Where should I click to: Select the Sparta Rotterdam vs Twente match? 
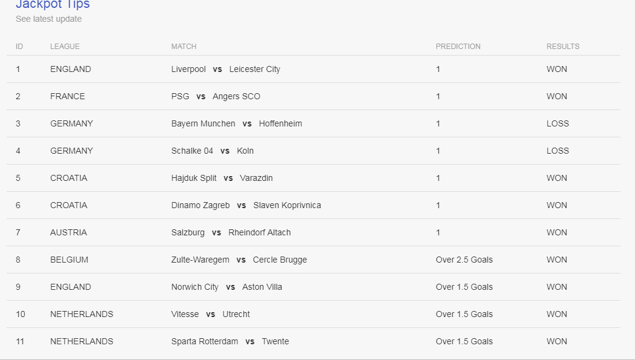(230, 341)
